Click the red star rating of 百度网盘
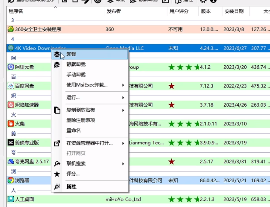270x207 pixels. coord(172,86)
